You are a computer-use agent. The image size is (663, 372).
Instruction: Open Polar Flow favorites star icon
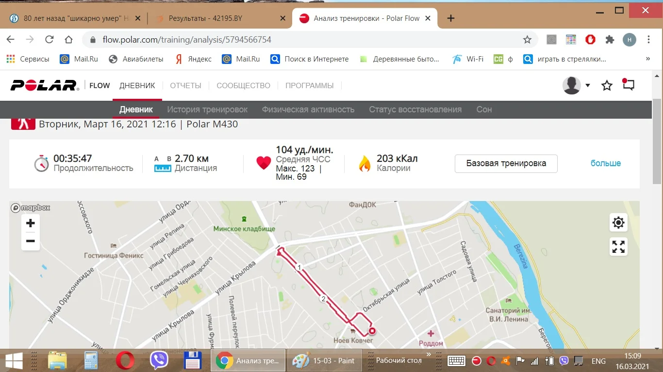coord(607,86)
